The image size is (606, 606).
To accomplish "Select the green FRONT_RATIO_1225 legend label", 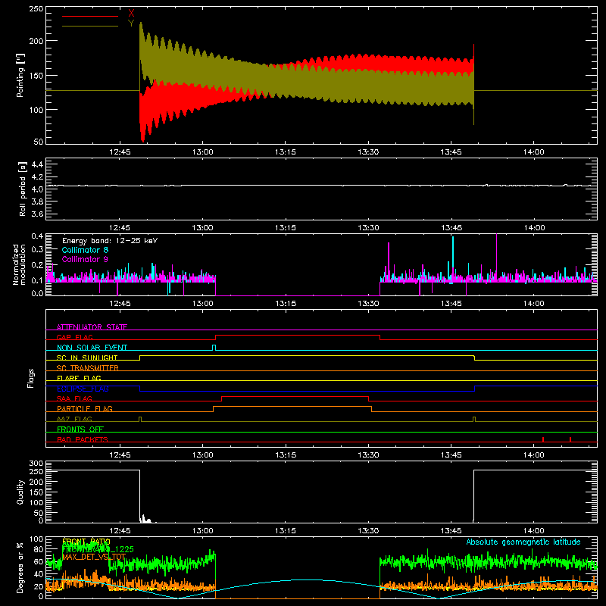I will click(x=98, y=549).
